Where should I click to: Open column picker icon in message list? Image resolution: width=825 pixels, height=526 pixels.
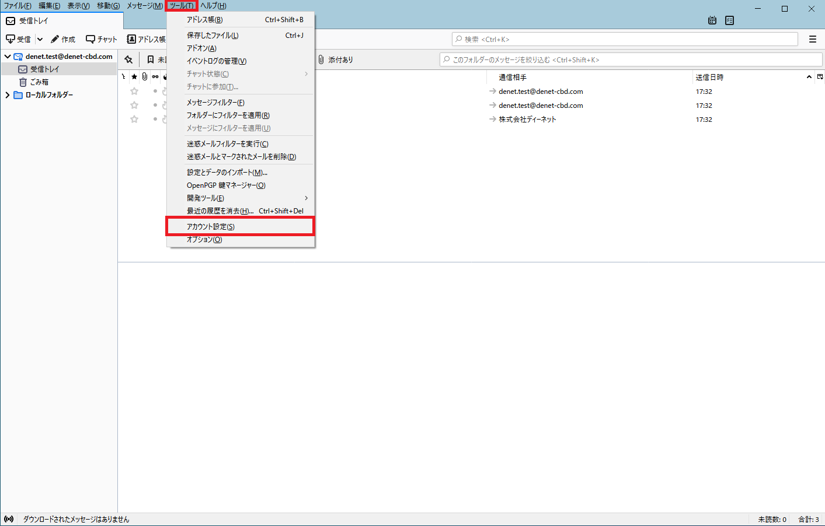(x=820, y=77)
